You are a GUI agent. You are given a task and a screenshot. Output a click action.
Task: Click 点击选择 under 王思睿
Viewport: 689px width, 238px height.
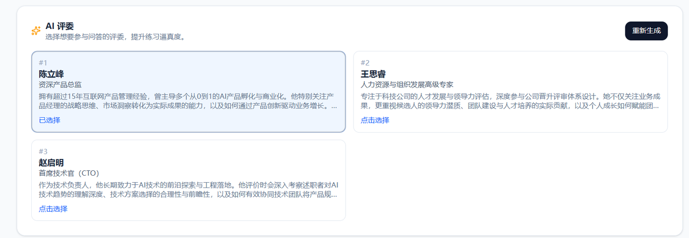coord(375,120)
